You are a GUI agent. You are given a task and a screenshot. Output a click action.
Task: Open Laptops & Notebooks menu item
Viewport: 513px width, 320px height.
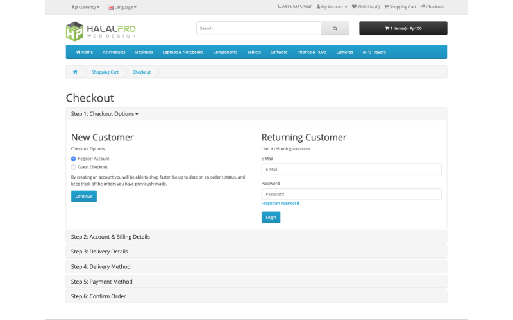183,52
